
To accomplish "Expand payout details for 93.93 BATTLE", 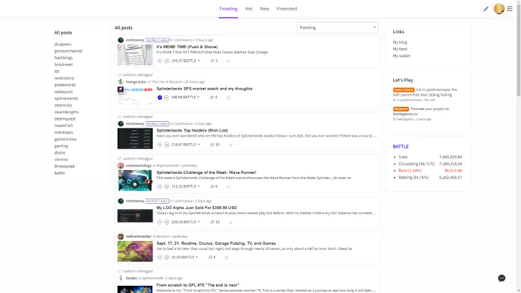I will coord(185,257).
